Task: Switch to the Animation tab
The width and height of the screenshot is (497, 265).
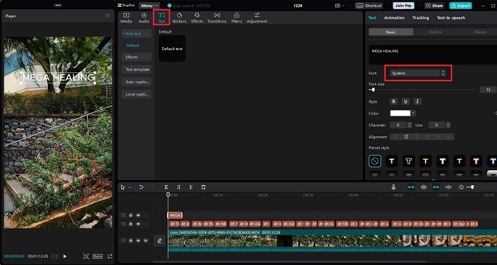Action: [x=394, y=18]
